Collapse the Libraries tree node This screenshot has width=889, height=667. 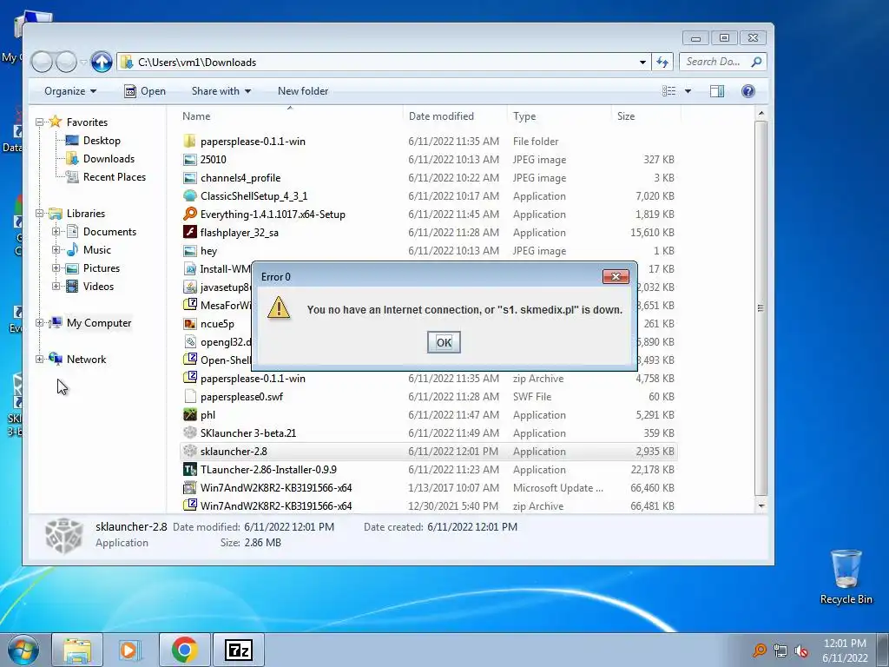click(x=40, y=214)
